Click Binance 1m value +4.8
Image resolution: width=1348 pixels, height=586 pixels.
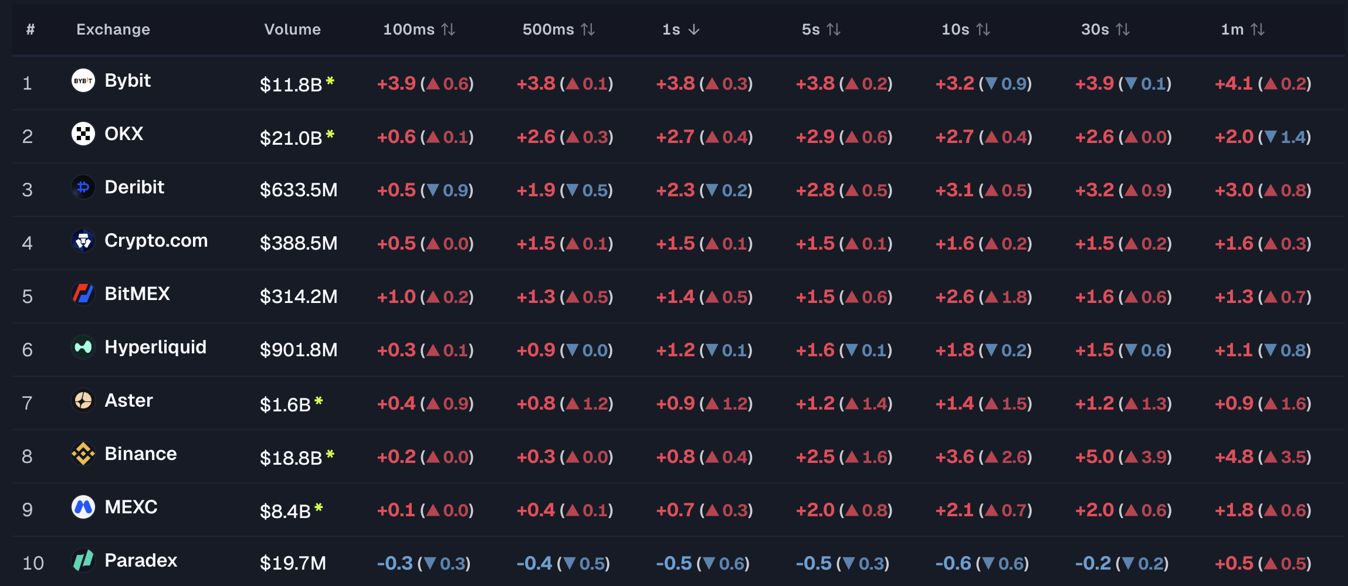[1234, 456]
